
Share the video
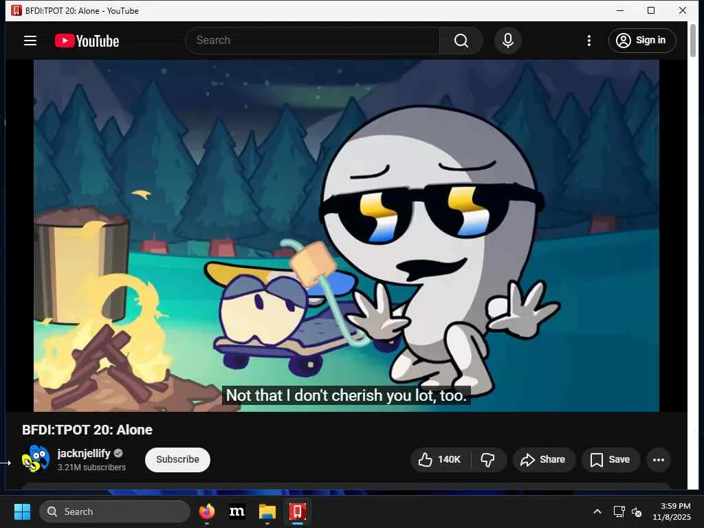[543, 459]
